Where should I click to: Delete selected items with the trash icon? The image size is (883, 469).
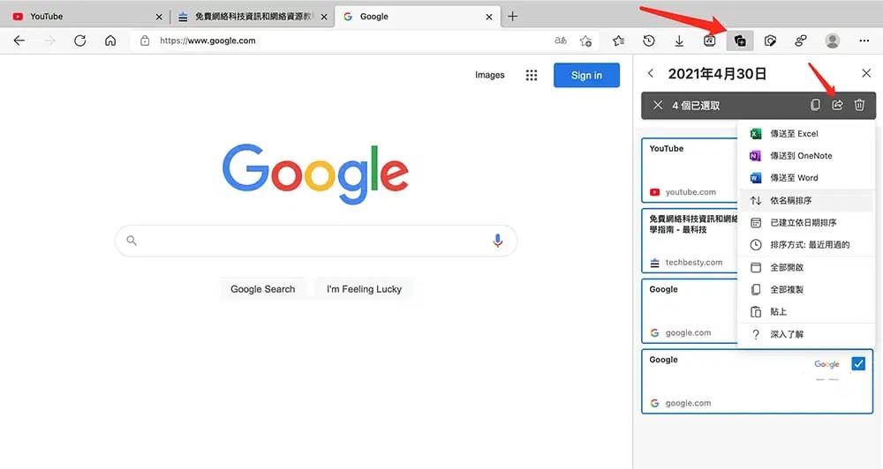pos(859,105)
